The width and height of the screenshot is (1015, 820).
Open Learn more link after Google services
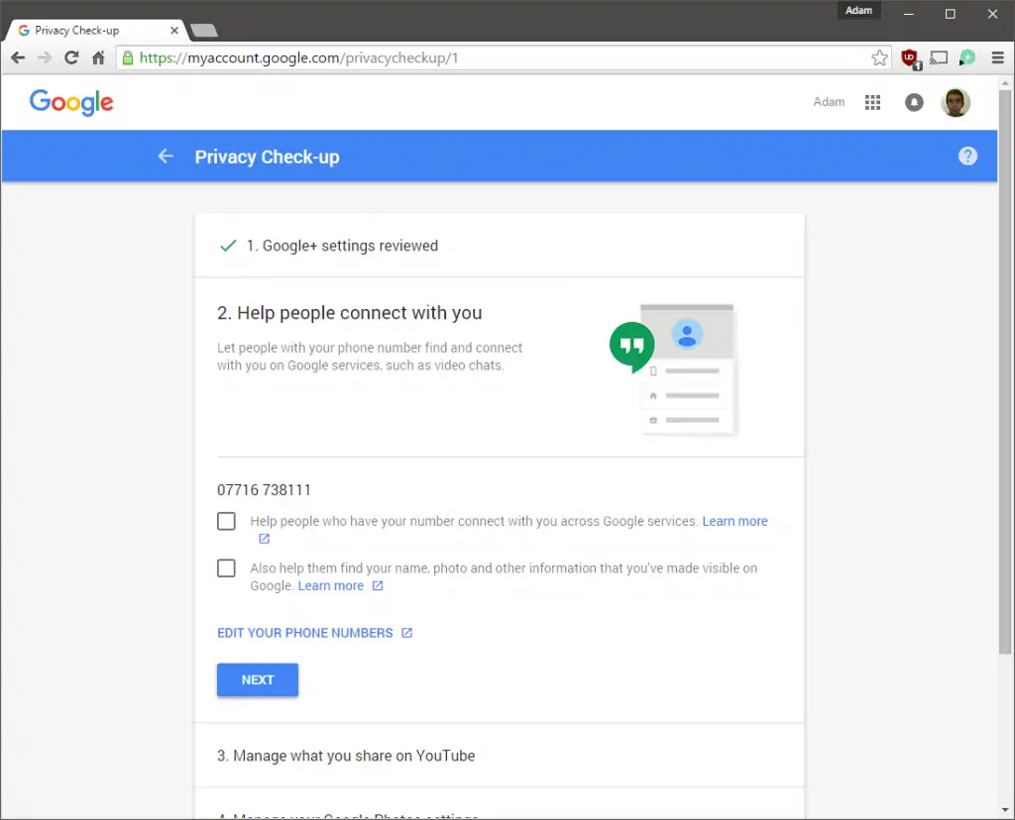coord(734,521)
